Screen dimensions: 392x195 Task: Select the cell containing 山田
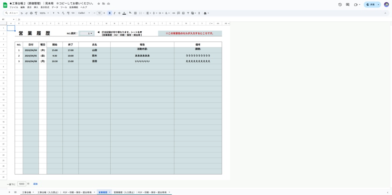[95, 50]
